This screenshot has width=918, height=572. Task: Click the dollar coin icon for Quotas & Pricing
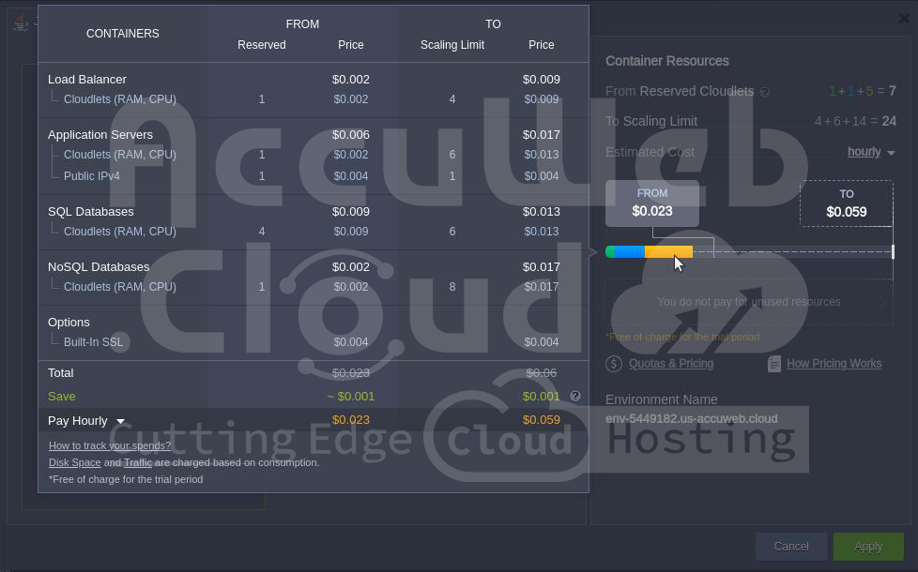point(614,364)
